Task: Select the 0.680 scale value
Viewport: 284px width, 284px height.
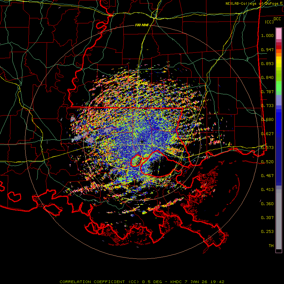Action: pyautogui.click(x=267, y=120)
